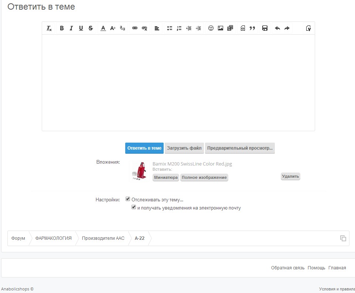Uncheck 'Отслеживать эту тему' checkbox
The image size is (355, 293).
click(128, 199)
